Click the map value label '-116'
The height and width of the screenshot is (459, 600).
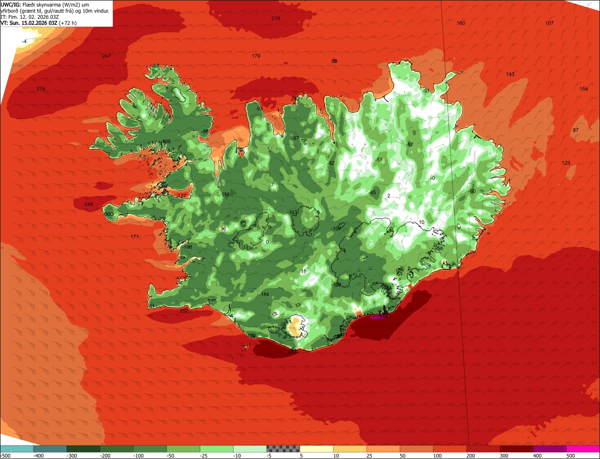pos(225,194)
